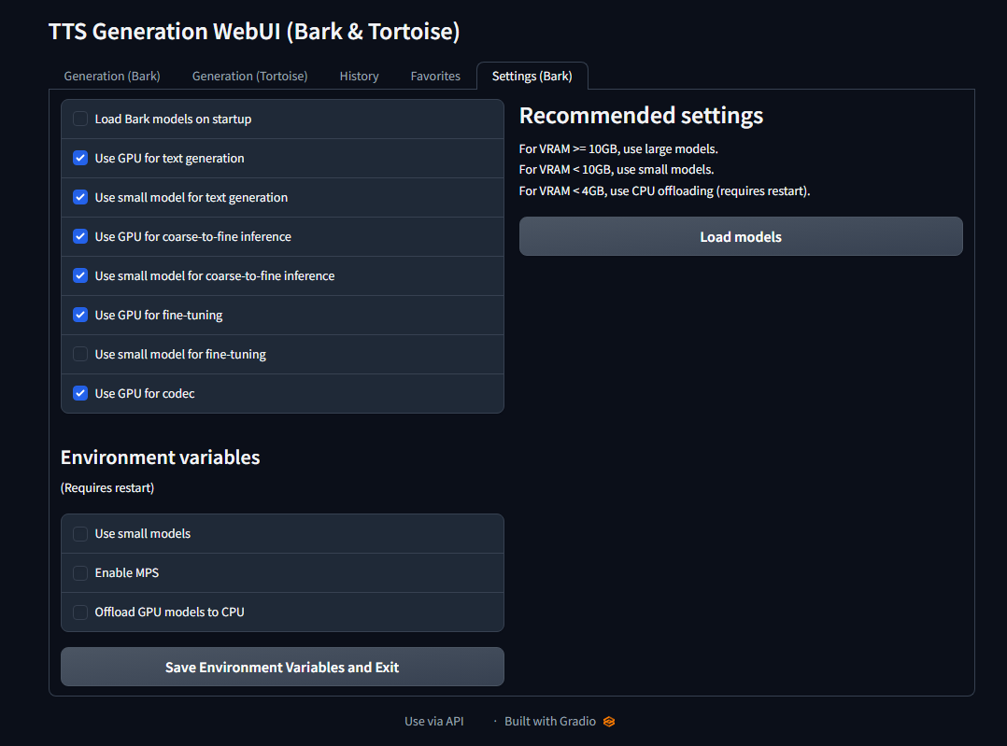Click the text "For VRAM >= 10GB, use large models."
The image size is (1007, 746).
(x=618, y=149)
